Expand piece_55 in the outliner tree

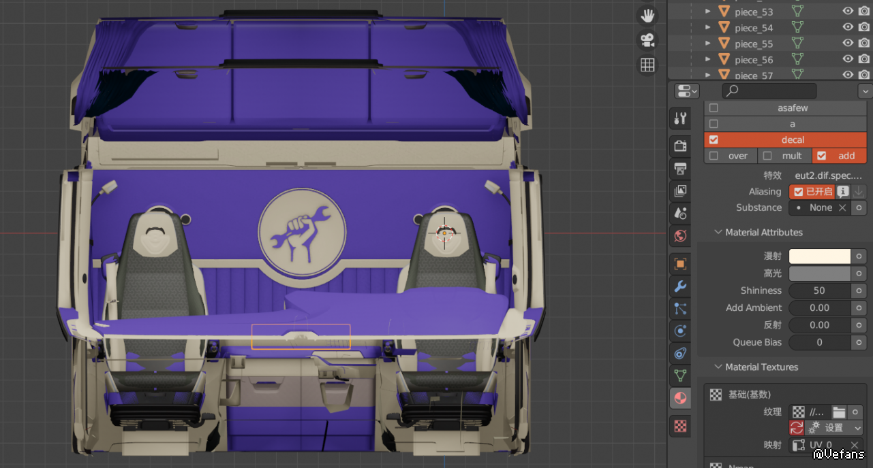pos(708,44)
